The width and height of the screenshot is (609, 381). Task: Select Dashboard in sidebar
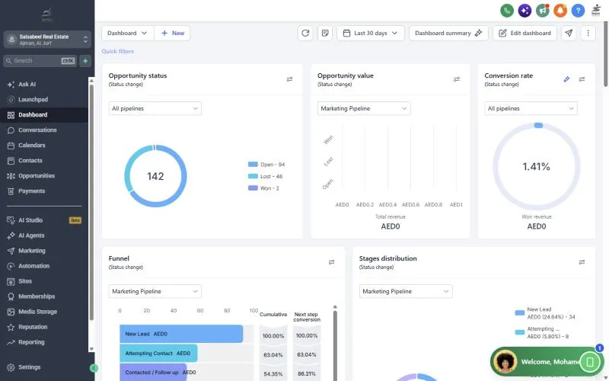pyautogui.click(x=44, y=115)
